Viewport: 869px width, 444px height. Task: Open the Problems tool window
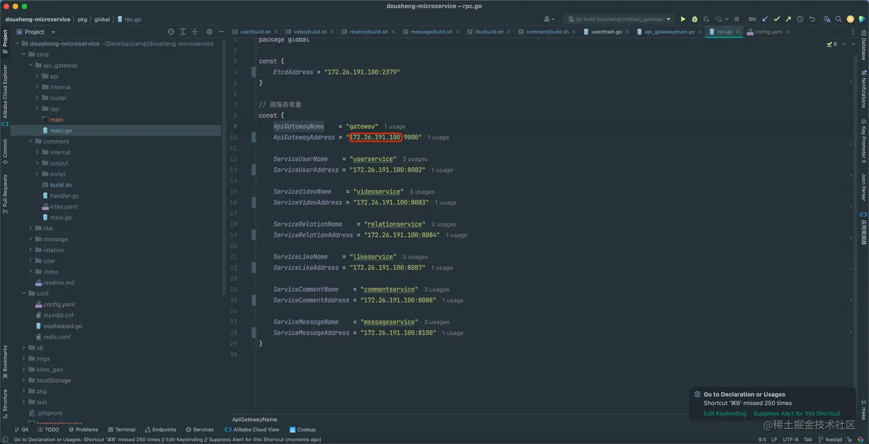(x=83, y=430)
